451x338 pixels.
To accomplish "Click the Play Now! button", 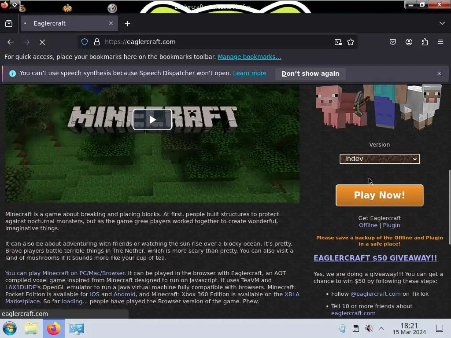I will pos(379,195).
